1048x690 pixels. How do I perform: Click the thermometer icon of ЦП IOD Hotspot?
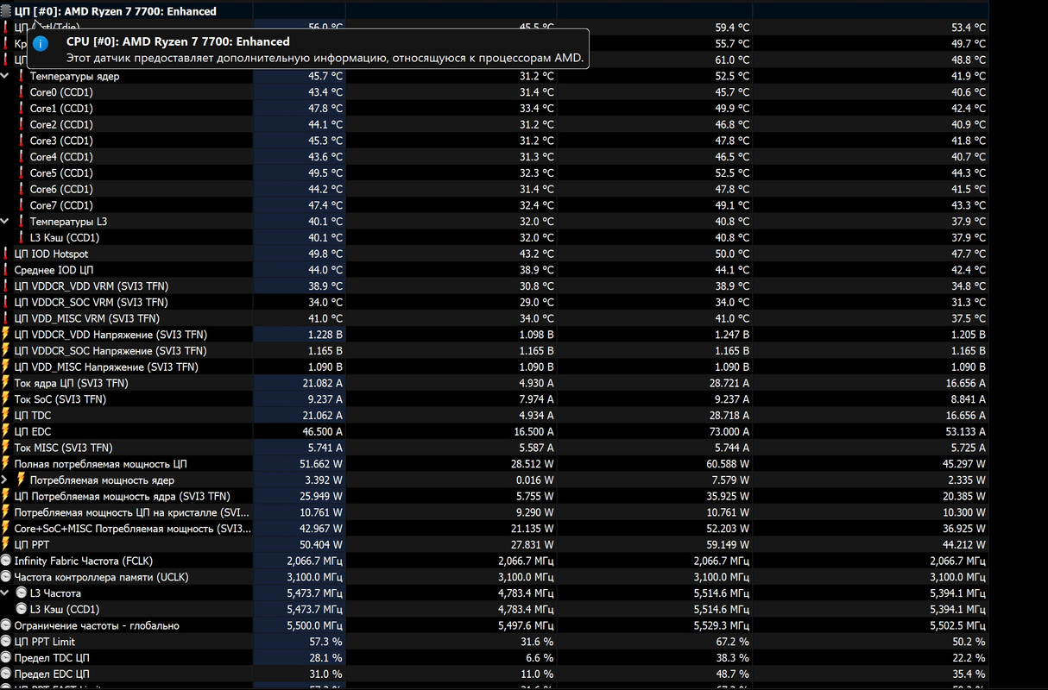click(6, 254)
